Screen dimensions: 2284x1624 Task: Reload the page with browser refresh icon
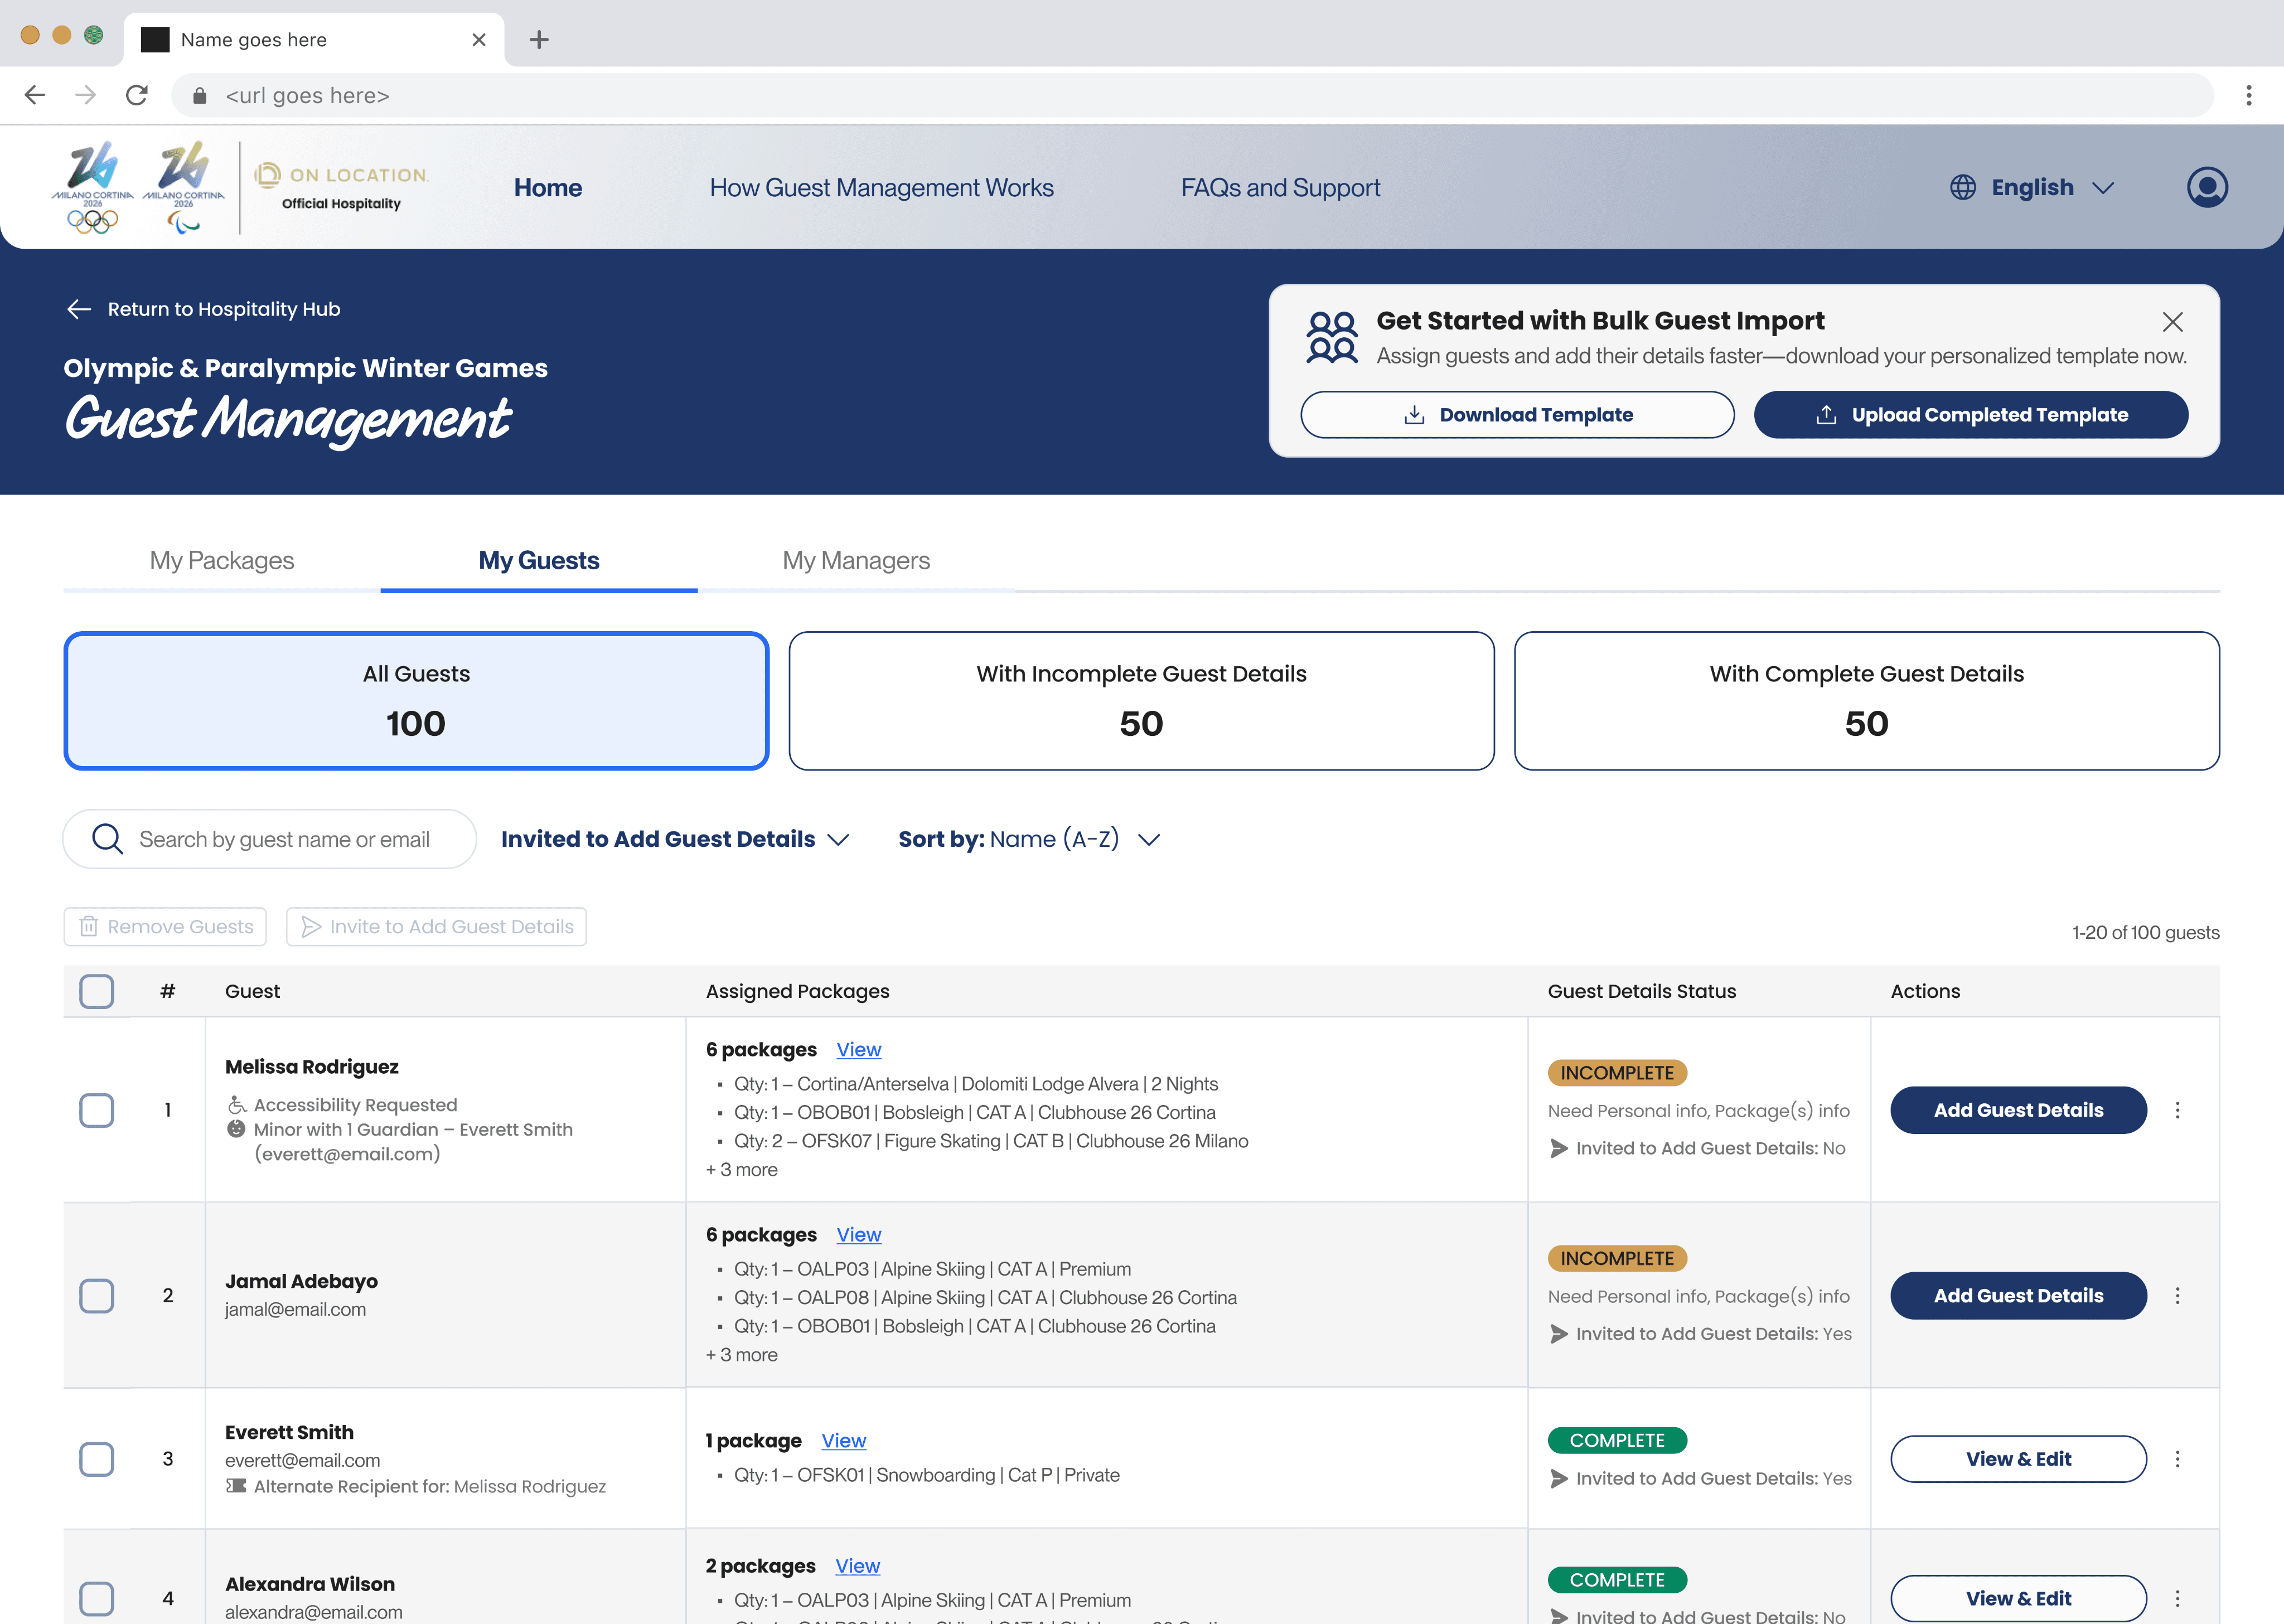137,95
